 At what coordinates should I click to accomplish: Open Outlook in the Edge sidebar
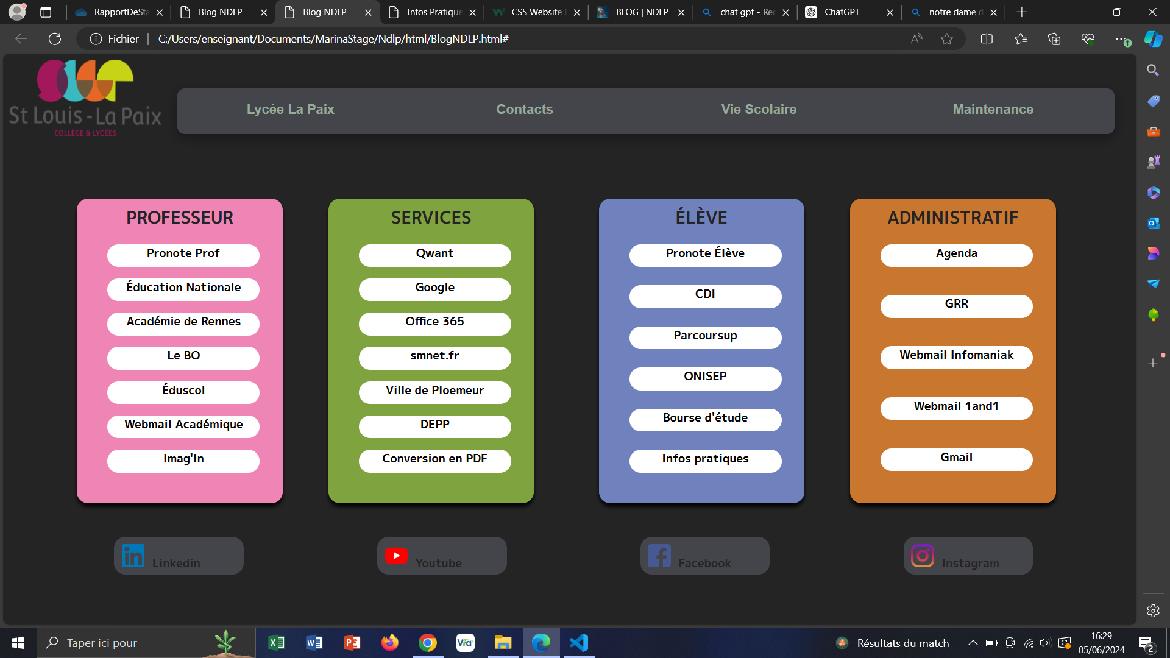pos(1153,223)
